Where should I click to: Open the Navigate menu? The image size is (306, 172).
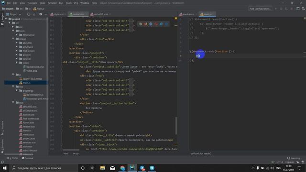pos(32,3)
